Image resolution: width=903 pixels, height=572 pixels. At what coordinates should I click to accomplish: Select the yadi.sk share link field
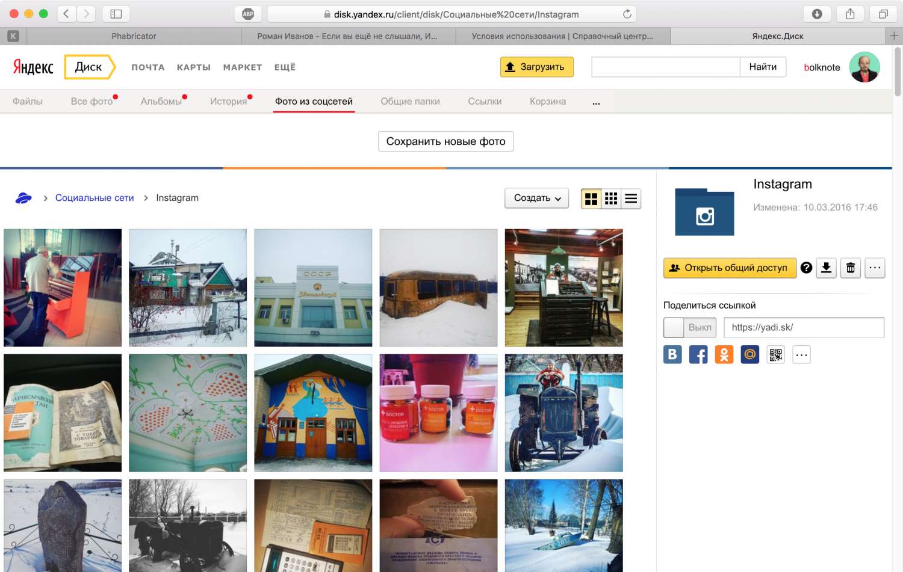click(x=804, y=327)
